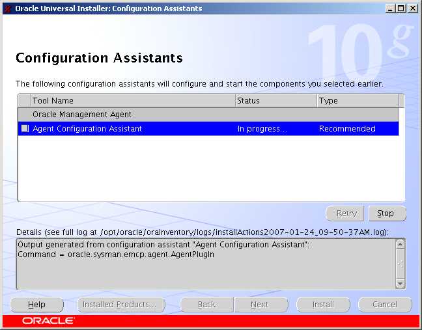Click the X window icon in title bar
Viewport: 422px width, 330px height.
point(8,8)
